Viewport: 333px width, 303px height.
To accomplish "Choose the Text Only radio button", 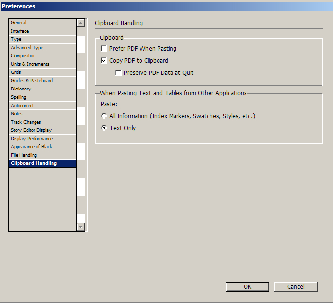I will pyautogui.click(x=104, y=128).
